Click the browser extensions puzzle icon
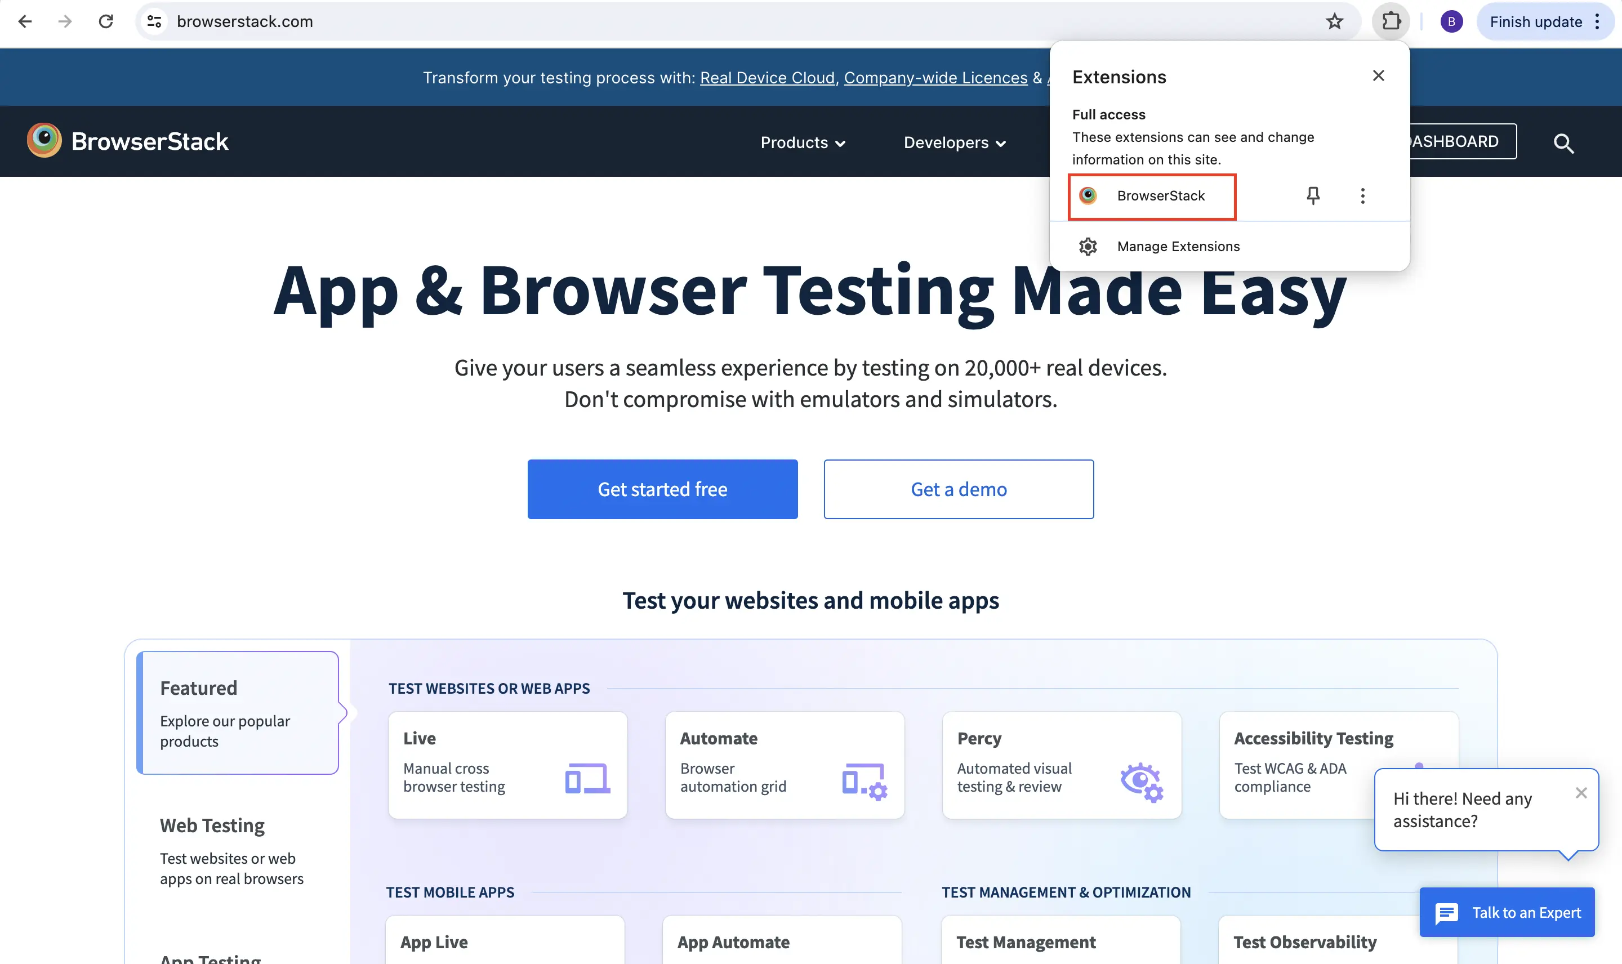The image size is (1622, 964). 1391,21
